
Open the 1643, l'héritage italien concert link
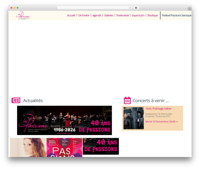click(158, 109)
